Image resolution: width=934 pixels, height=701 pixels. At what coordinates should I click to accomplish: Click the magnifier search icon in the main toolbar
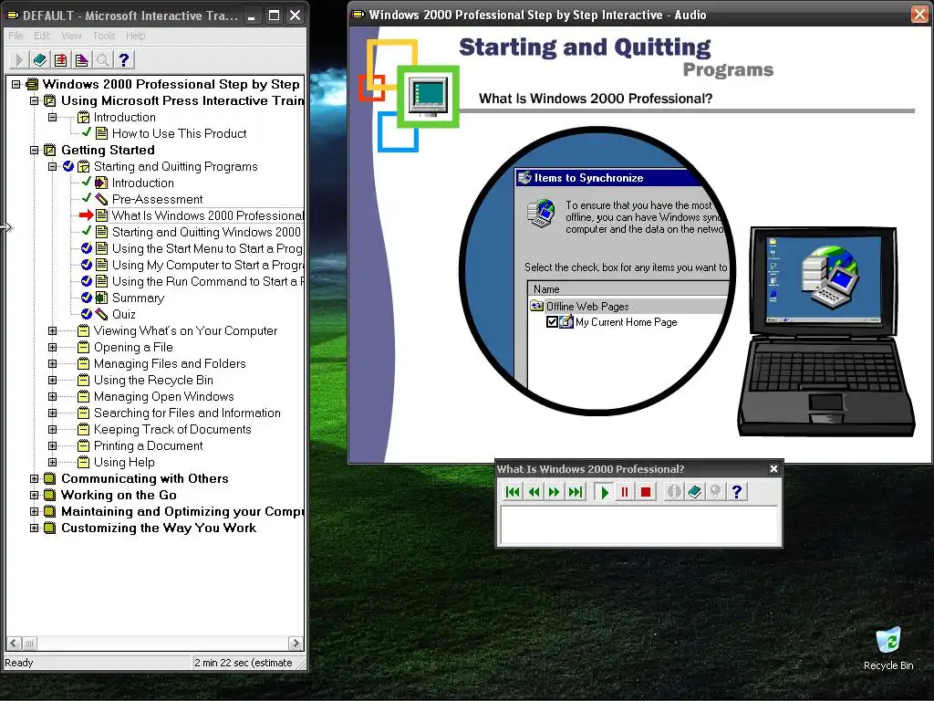tap(102, 59)
